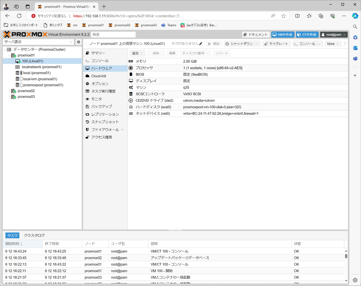Click the CTを作成 button
The height and width of the screenshot is (286, 361).
click(x=307, y=35)
